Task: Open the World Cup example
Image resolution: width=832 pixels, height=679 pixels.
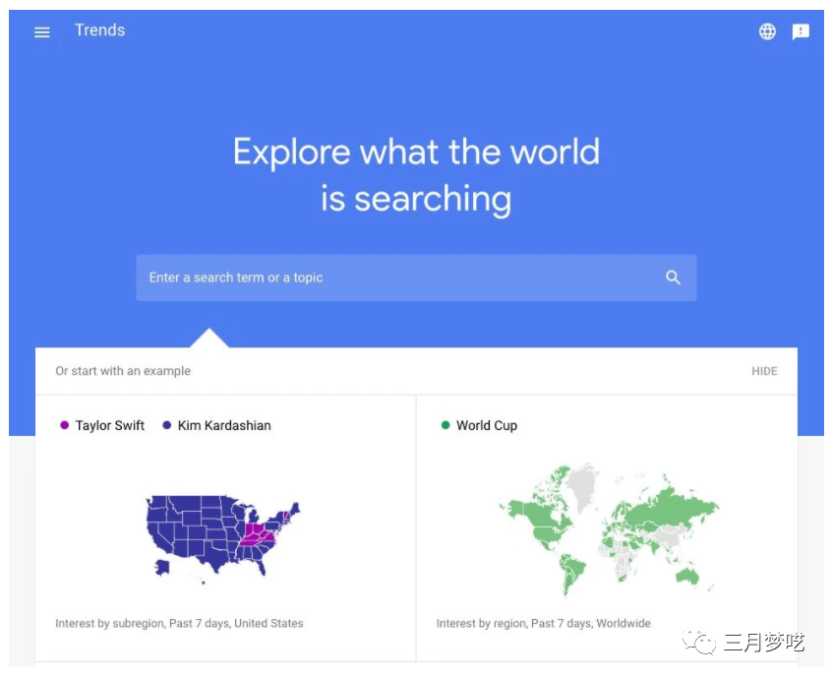Action: pos(487,425)
